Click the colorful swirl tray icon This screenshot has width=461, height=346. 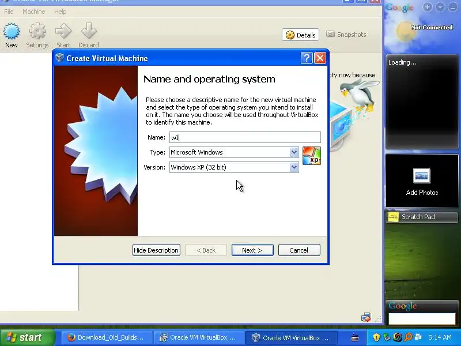(x=398, y=337)
